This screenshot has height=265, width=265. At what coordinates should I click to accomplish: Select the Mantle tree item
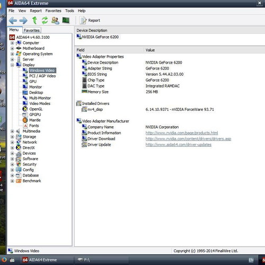pos(35,120)
